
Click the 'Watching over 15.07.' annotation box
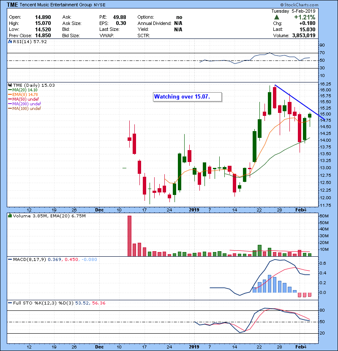188,97
